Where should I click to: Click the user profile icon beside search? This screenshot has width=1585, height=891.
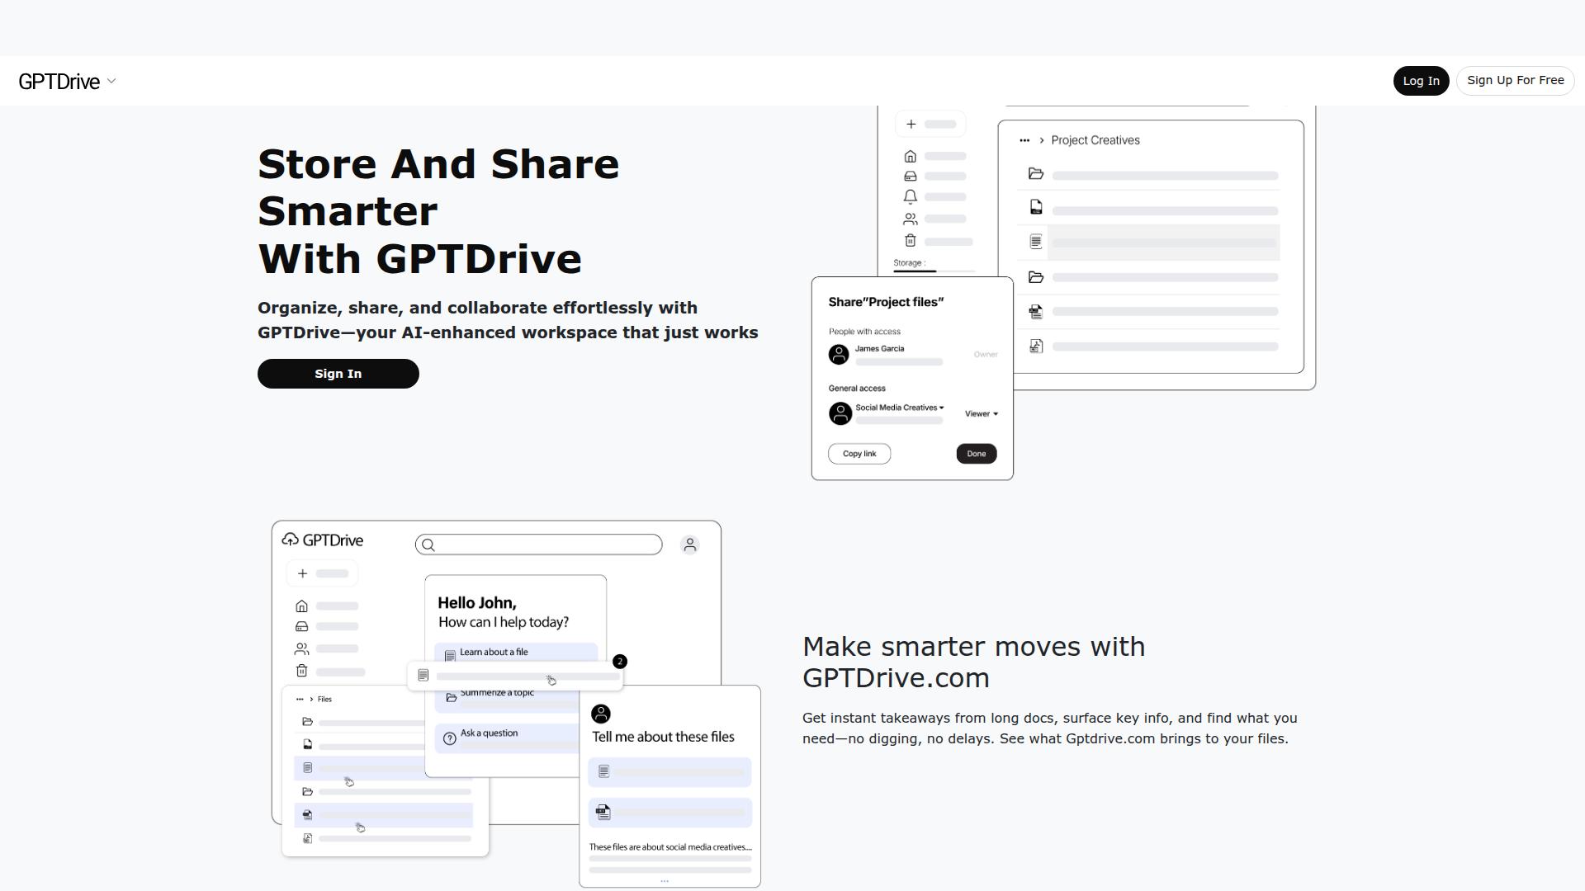click(x=690, y=544)
